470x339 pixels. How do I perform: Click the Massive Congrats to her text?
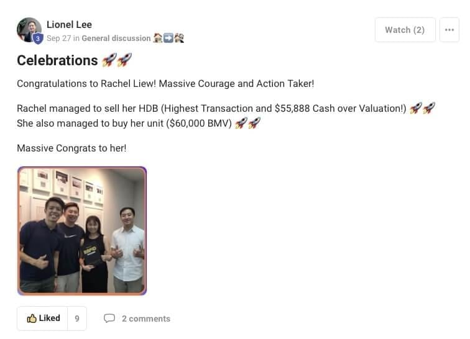click(71, 148)
